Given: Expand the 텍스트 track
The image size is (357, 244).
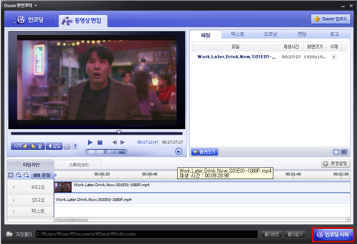Looking at the screenshot, I should point(14,211).
